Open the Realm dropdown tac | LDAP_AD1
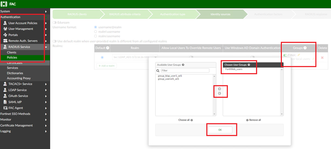Viewport: 331px width, 149px height. pyautogui.click(x=135, y=57)
